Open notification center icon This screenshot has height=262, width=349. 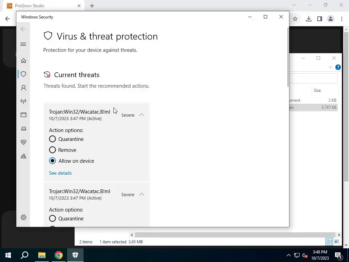[x=338, y=255]
